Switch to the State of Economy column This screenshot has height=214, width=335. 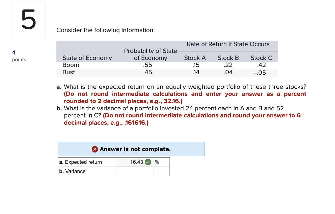pyautogui.click(x=87, y=58)
